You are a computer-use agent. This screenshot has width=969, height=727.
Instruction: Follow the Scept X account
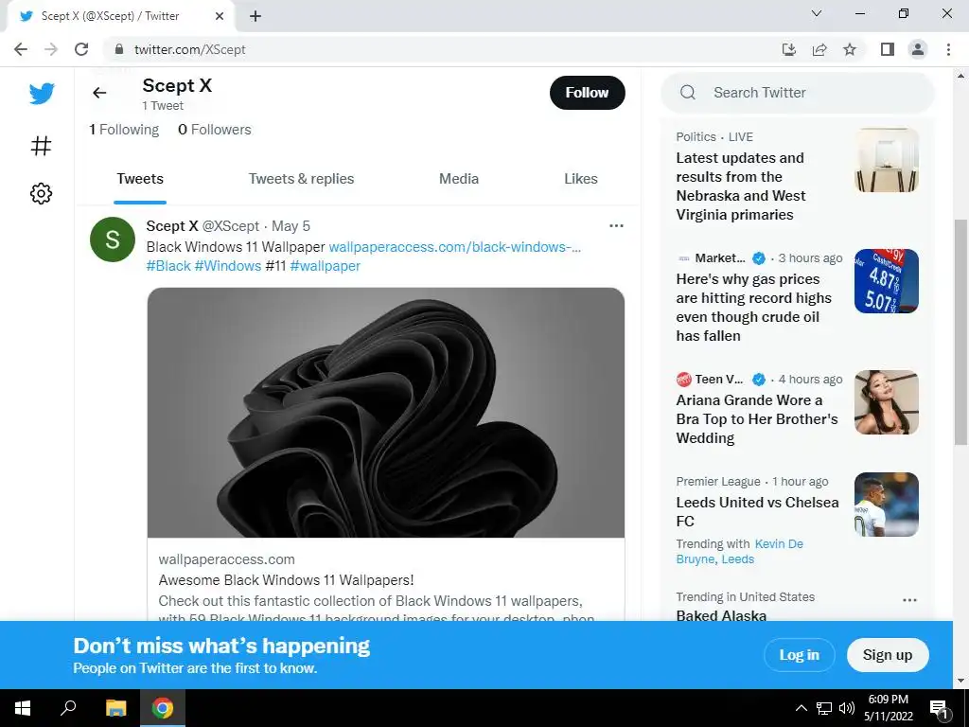pos(587,93)
